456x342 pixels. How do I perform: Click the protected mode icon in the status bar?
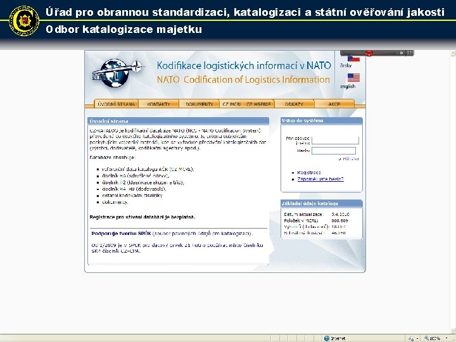point(411,338)
